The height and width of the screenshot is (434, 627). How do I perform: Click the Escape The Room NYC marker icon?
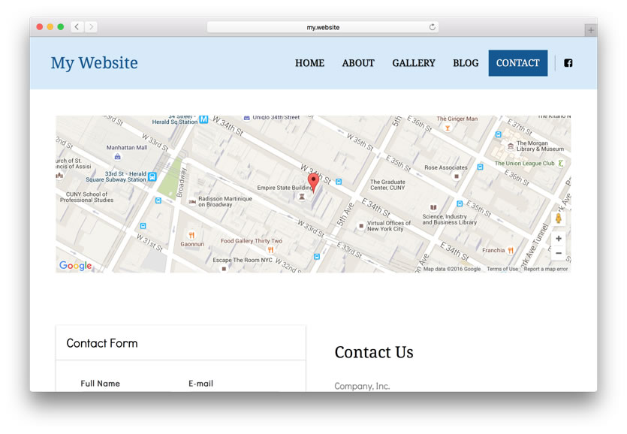[224, 268]
